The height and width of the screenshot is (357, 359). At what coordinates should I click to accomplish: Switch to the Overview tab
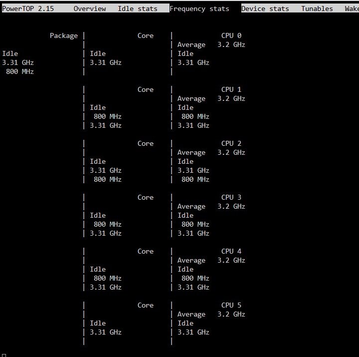(x=90, y=8)
